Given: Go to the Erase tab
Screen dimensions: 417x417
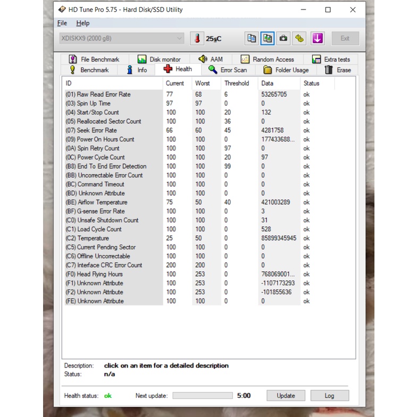Looking at the screenshot, I should coord(338,70).
